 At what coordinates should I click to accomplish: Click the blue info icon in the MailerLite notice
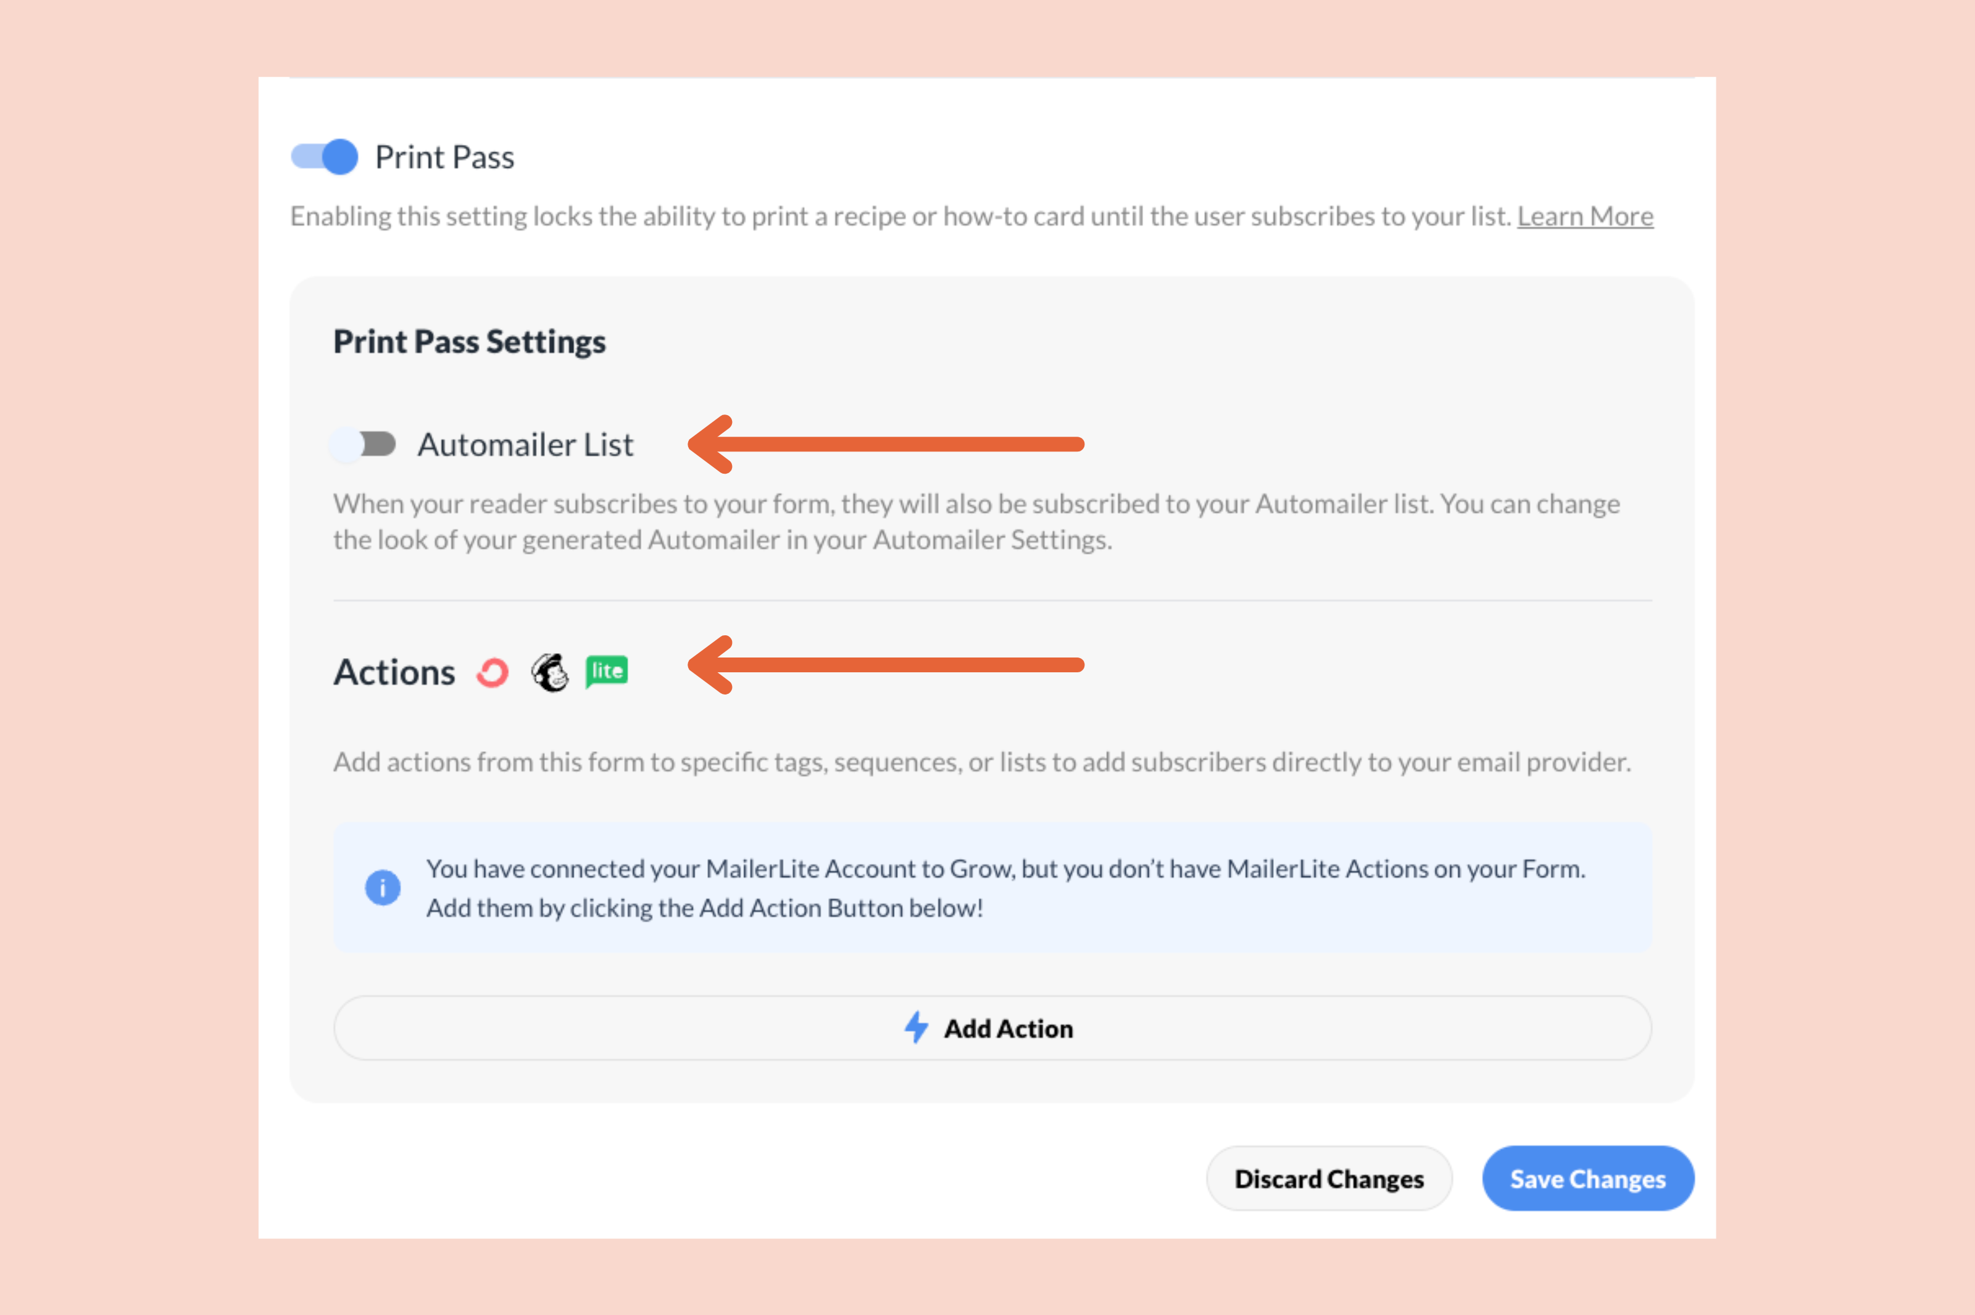click(383, 886)
